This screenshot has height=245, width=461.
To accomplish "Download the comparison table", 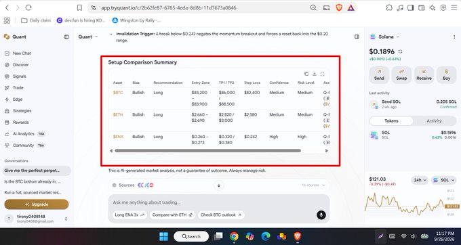I will tap(315, 74).
